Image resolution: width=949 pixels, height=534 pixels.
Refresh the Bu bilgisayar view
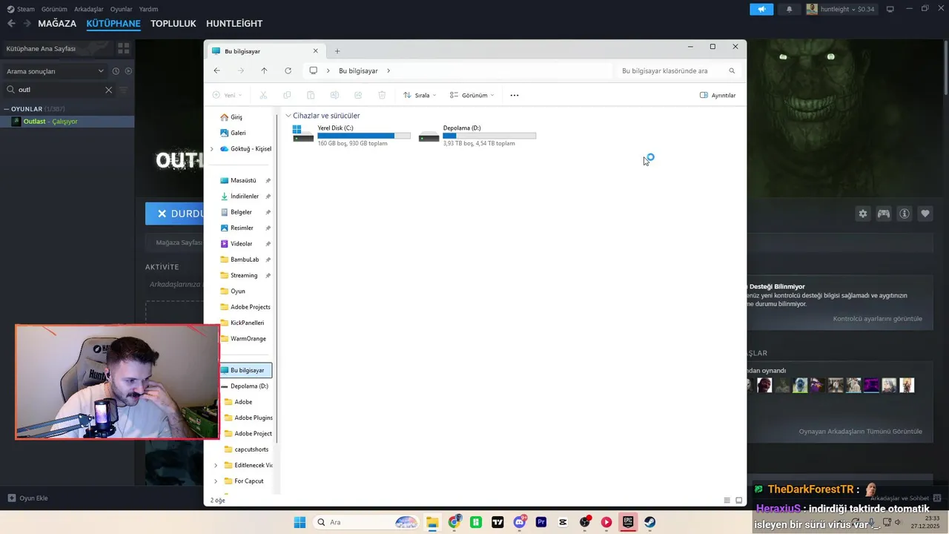[x=288, y=70]
